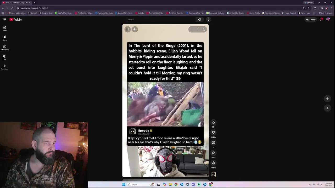Open the volume control in system tray
This screenshot has height=188, width=335.
tap(321, 184)
